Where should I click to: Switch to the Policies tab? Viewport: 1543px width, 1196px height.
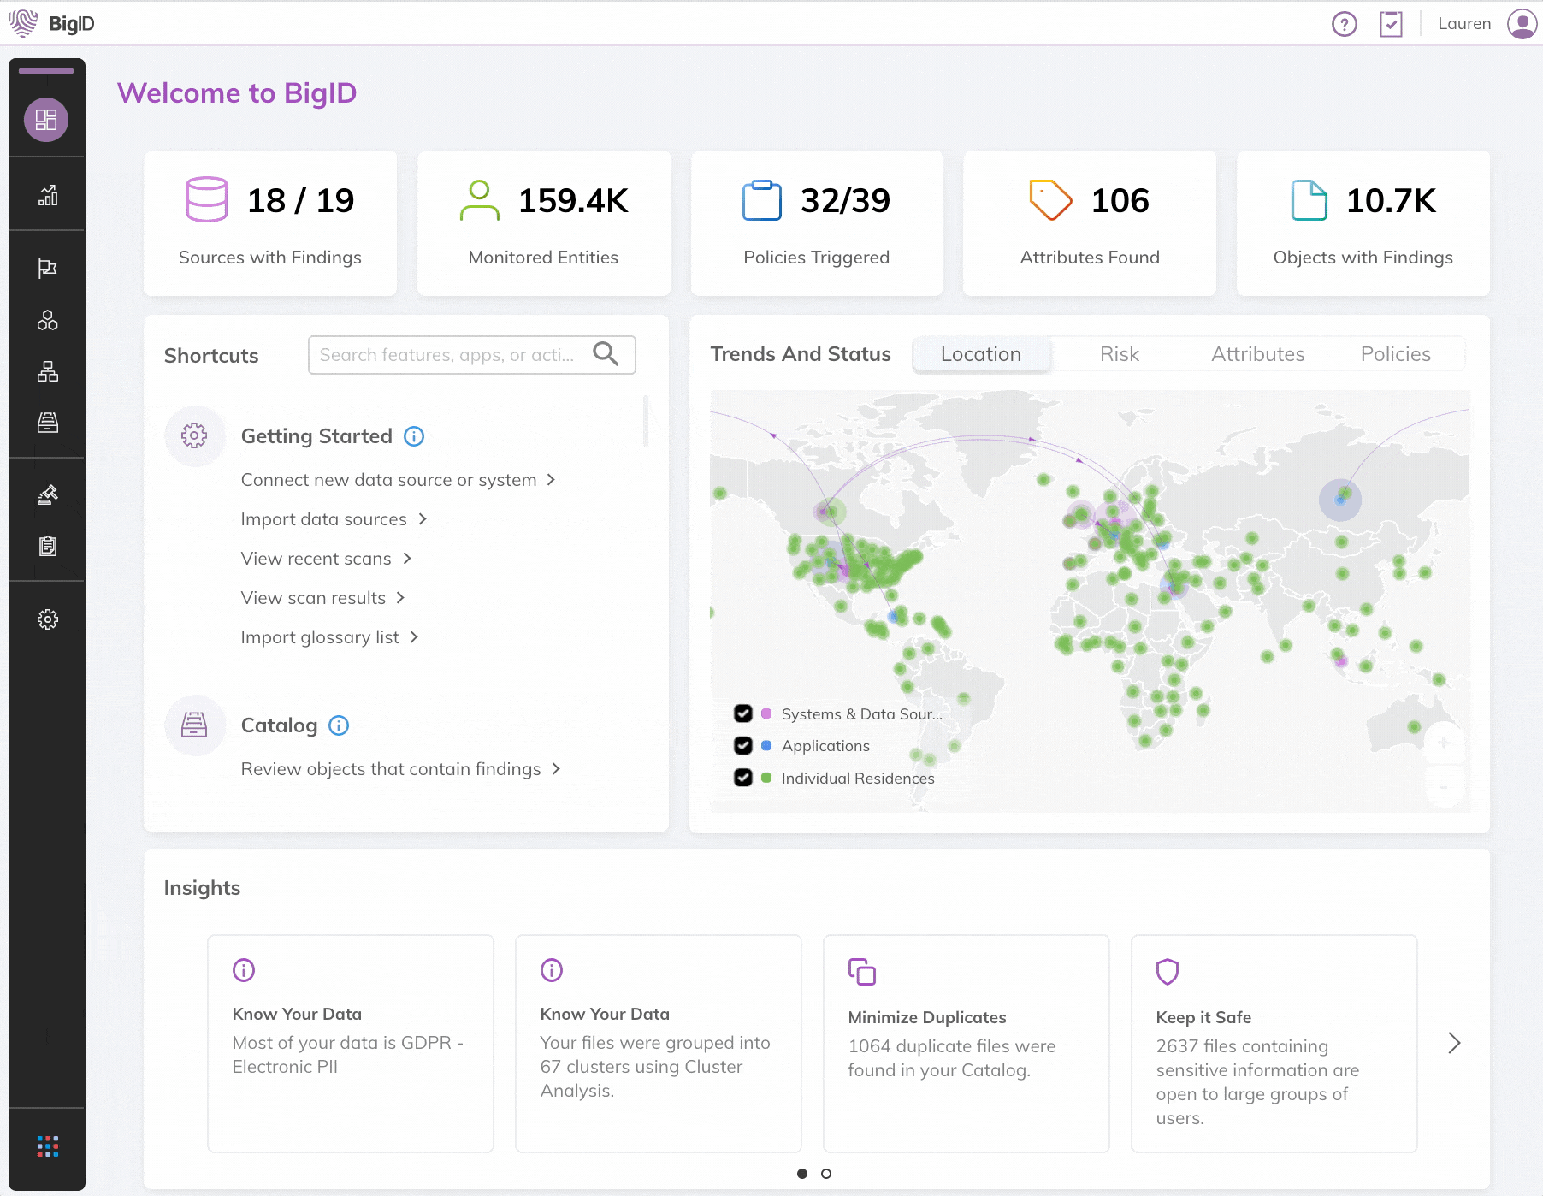1396,354
